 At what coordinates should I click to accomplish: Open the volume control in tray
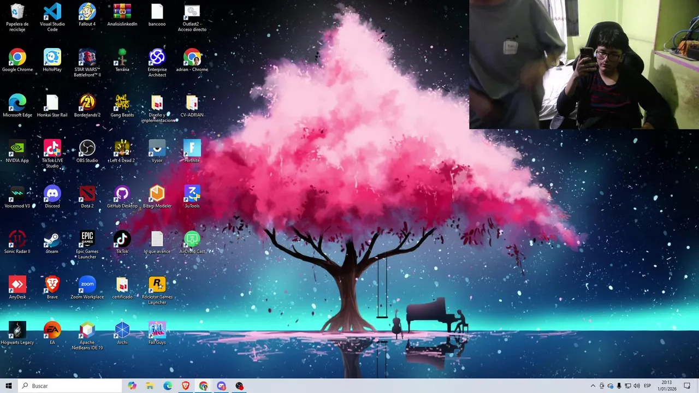tap(637, 386)
